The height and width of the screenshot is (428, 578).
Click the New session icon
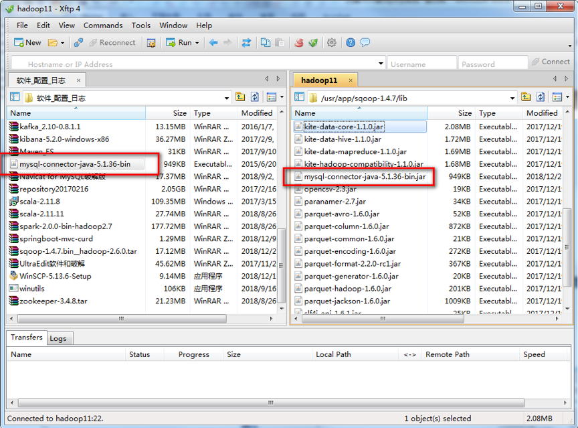(x=27, y=42)
